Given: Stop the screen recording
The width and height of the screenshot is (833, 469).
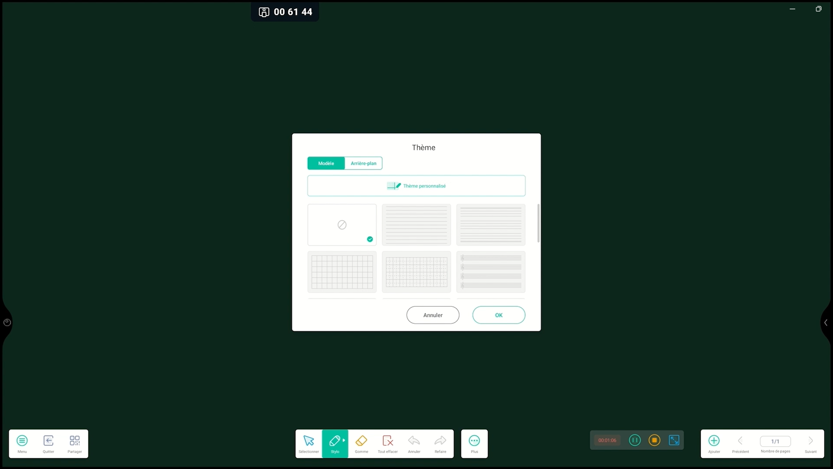Looking at the screenshot, I should 654,440.
